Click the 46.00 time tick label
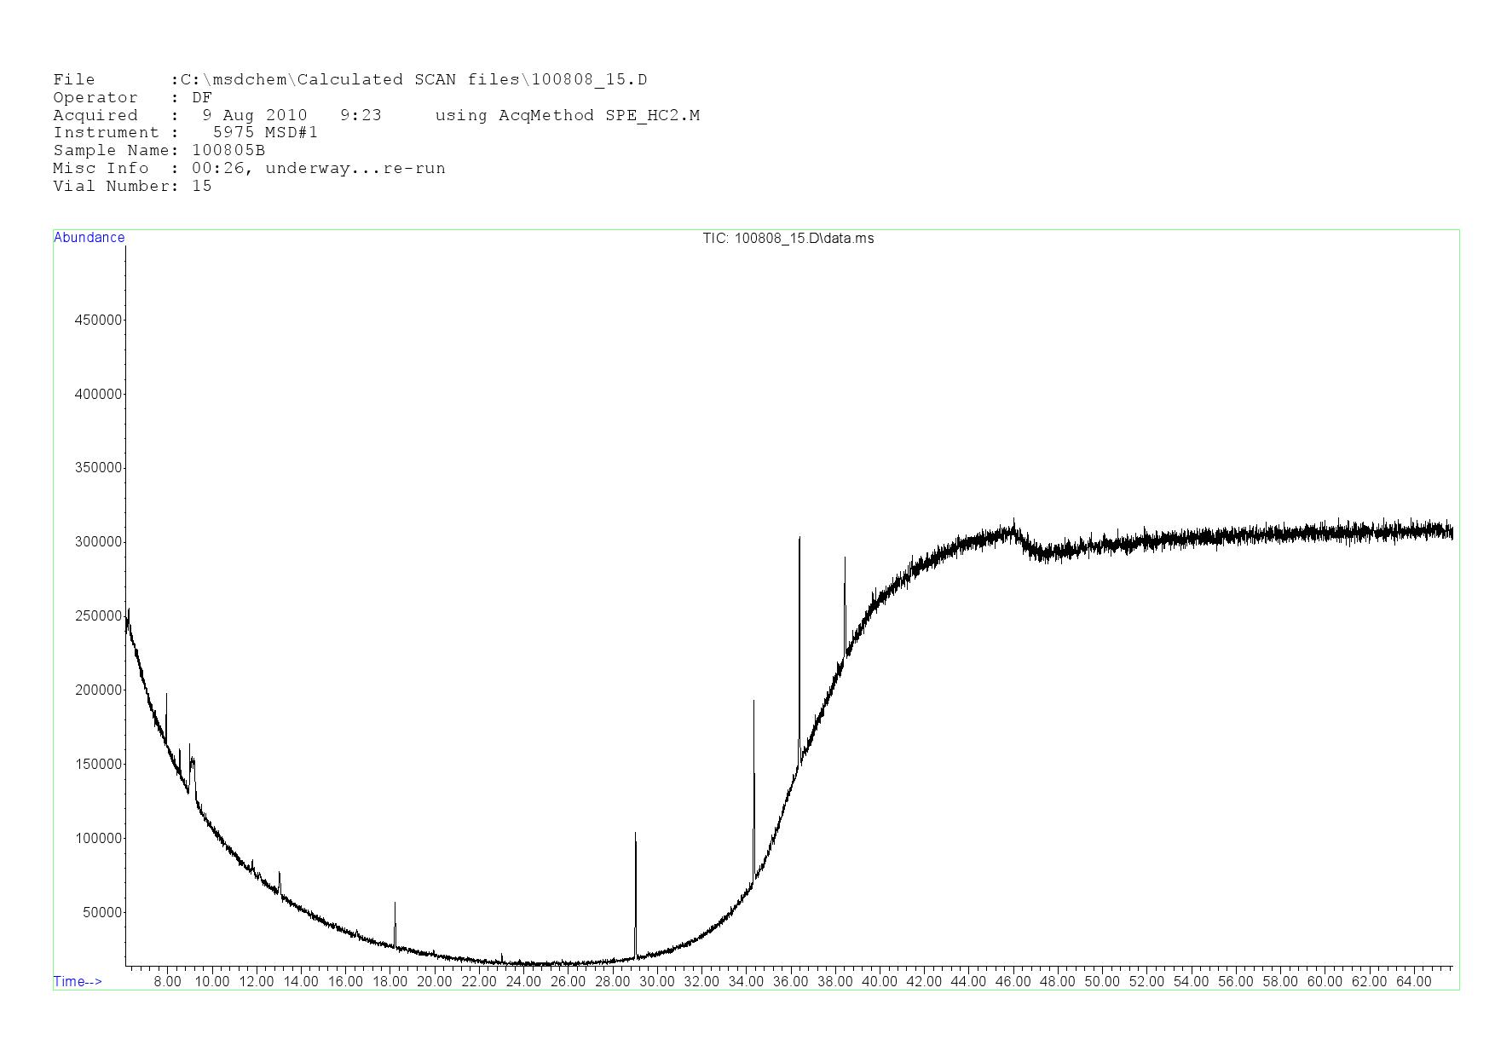 point(1013,982)
